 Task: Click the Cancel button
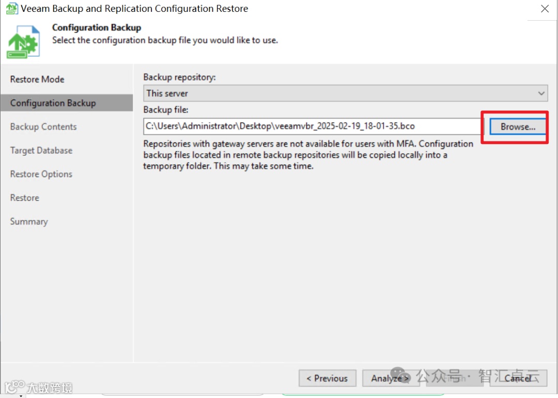tap(518, 378)
